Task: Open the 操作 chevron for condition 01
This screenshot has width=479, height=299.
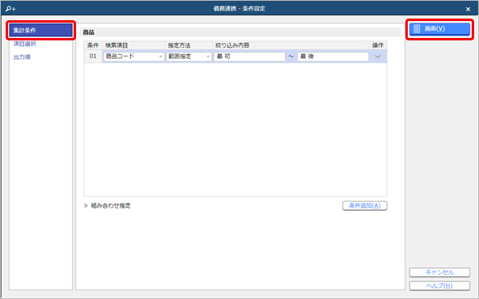Action: point(378,57)
